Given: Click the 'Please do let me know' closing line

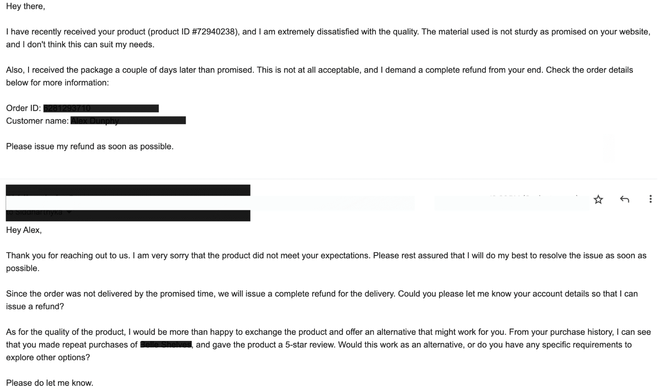Looking at the screenshot, I should tap(50, 382).
